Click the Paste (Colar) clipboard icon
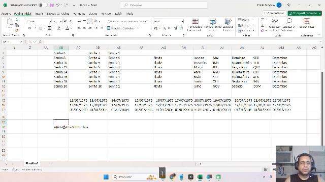 pyautogui.click(x=10, y=22)
